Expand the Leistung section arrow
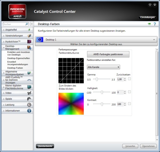Screen dimensions: 160x152 4,105
